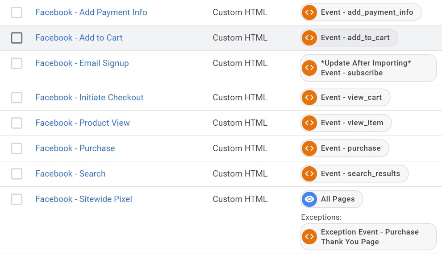Click Custom HTML type in Initiate Checkout row

240,97
